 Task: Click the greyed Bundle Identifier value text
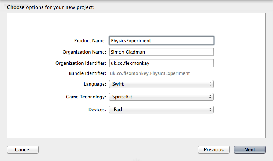pyautogui.click(x=150, y=73)
